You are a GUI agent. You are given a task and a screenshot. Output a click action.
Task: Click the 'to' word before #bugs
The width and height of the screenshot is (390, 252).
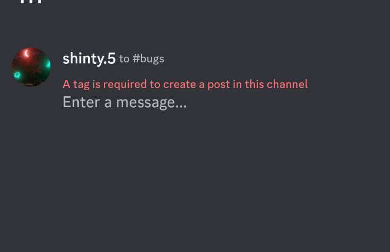tap(124, 59)
